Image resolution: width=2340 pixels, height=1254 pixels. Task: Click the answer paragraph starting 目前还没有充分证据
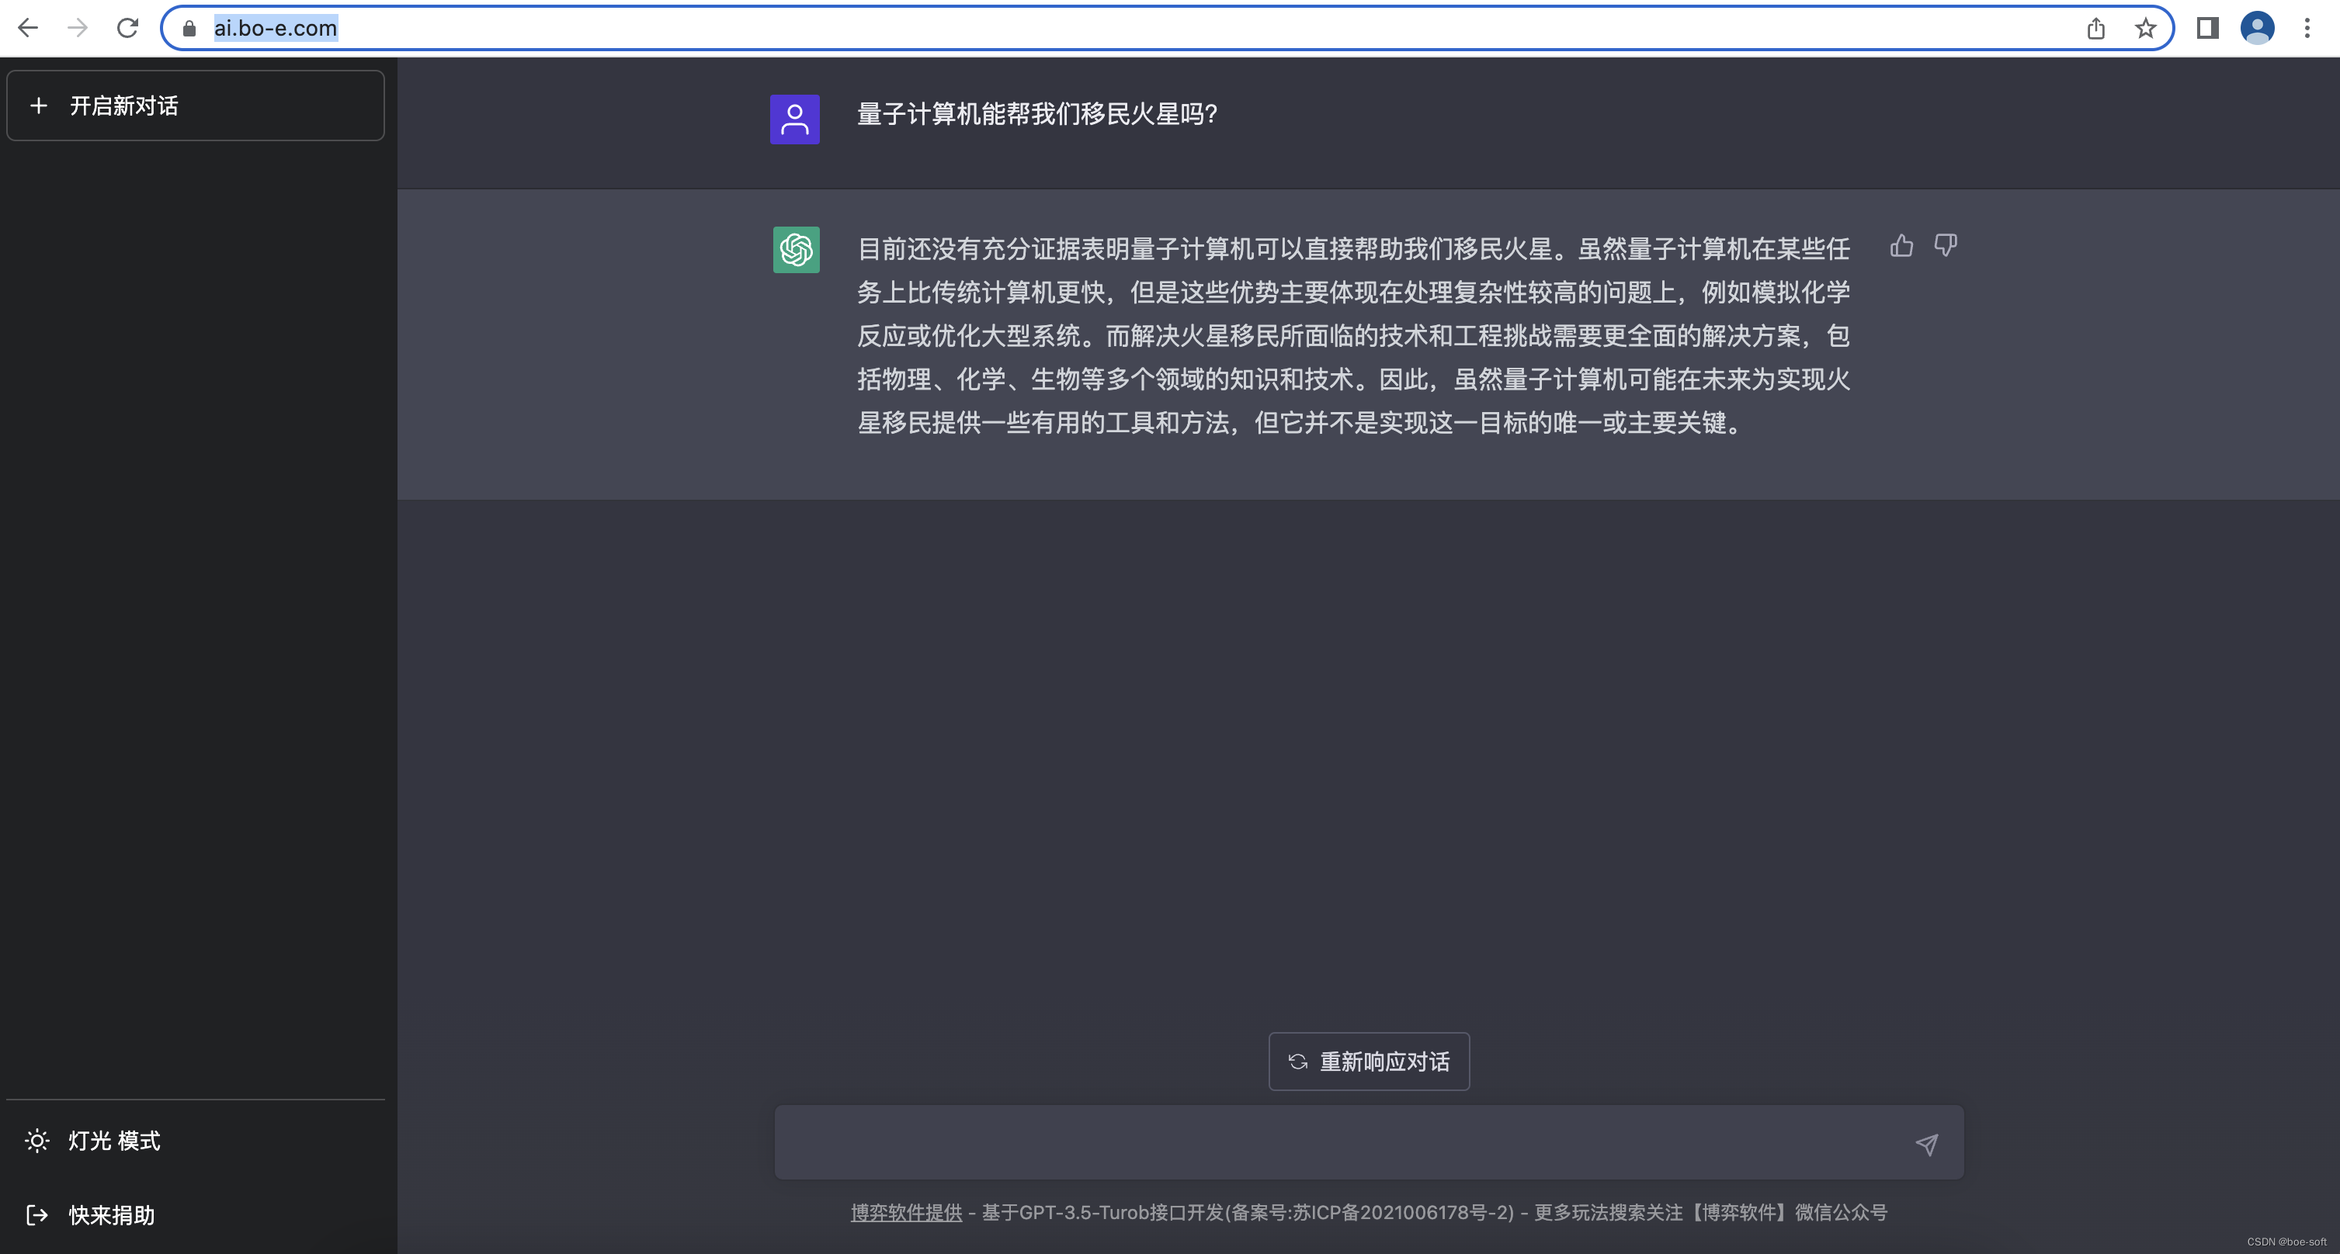click(x=1353, y=335)
